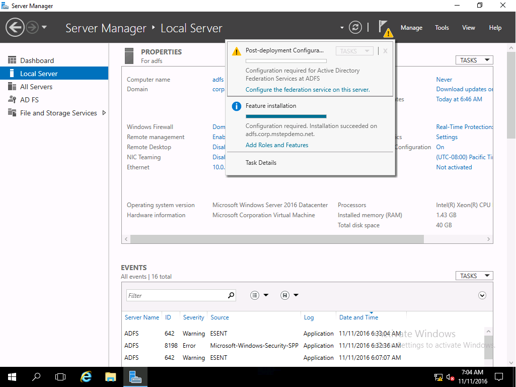Screen dimensions: 516x387
Task: Expand the events filter chevron
Action: pos(482,295)
